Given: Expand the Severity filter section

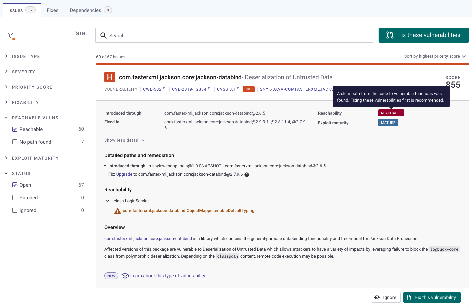Looking at the screenshot, I should (20, 72).
